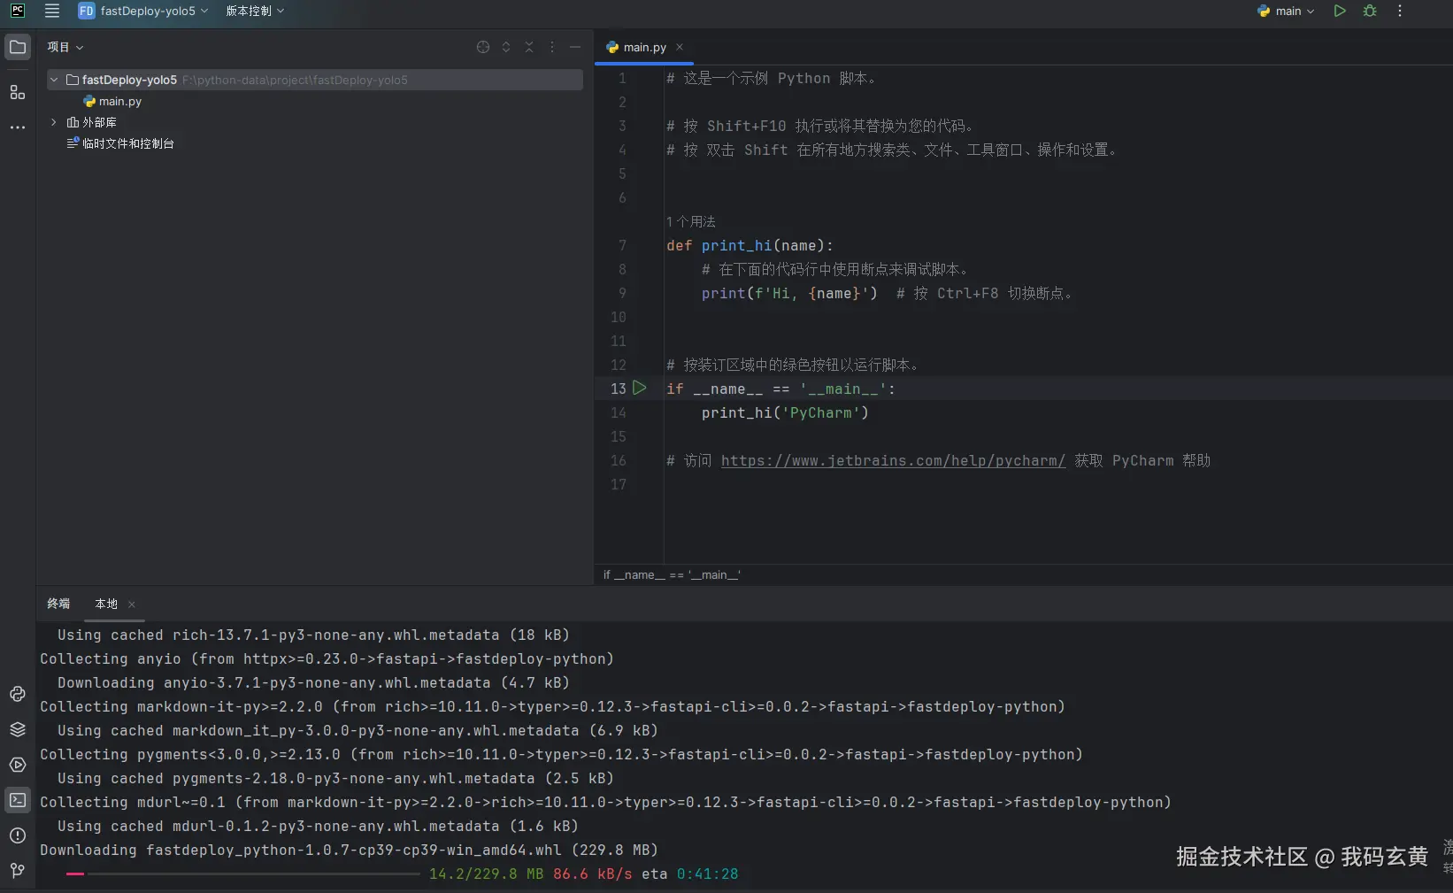Expand the 外部库 node
1453x893 pixels.
[54, 122]
